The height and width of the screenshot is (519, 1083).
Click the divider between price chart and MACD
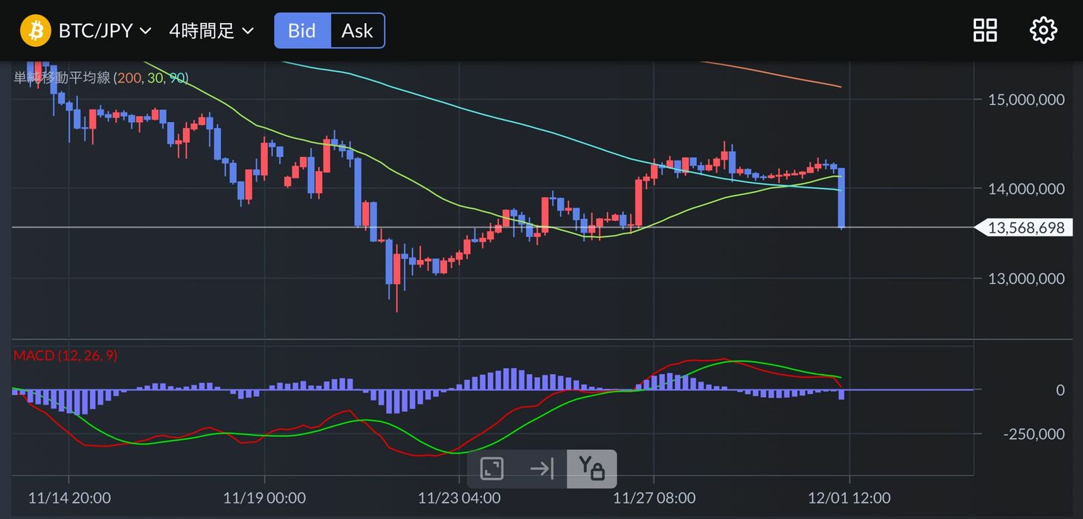pos(491,340)
